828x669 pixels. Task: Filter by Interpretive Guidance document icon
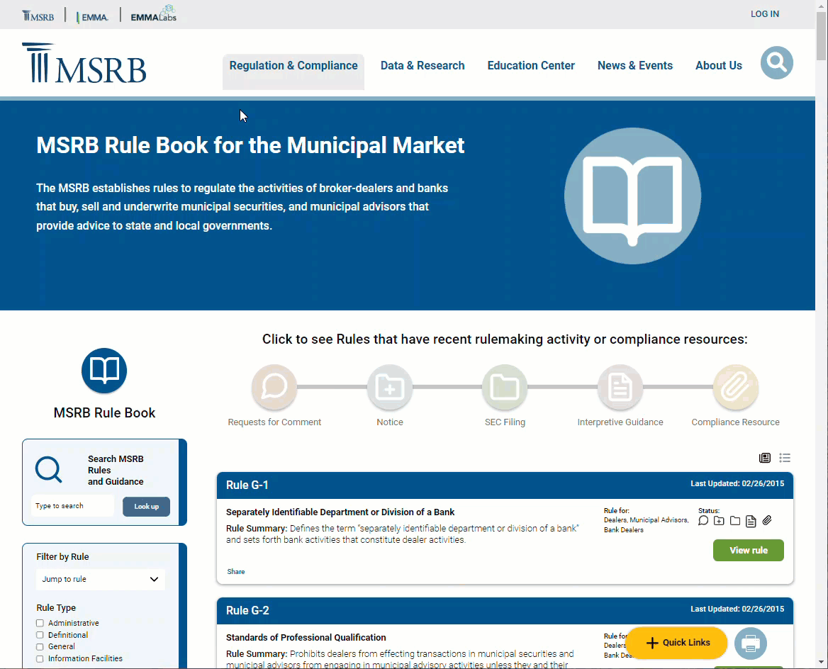(x=620, y=387)
